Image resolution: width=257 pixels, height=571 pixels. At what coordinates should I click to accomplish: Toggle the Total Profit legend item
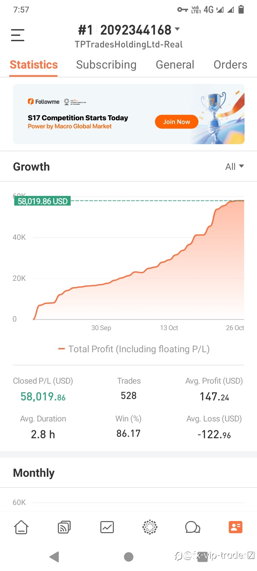(x=134, y=349)
